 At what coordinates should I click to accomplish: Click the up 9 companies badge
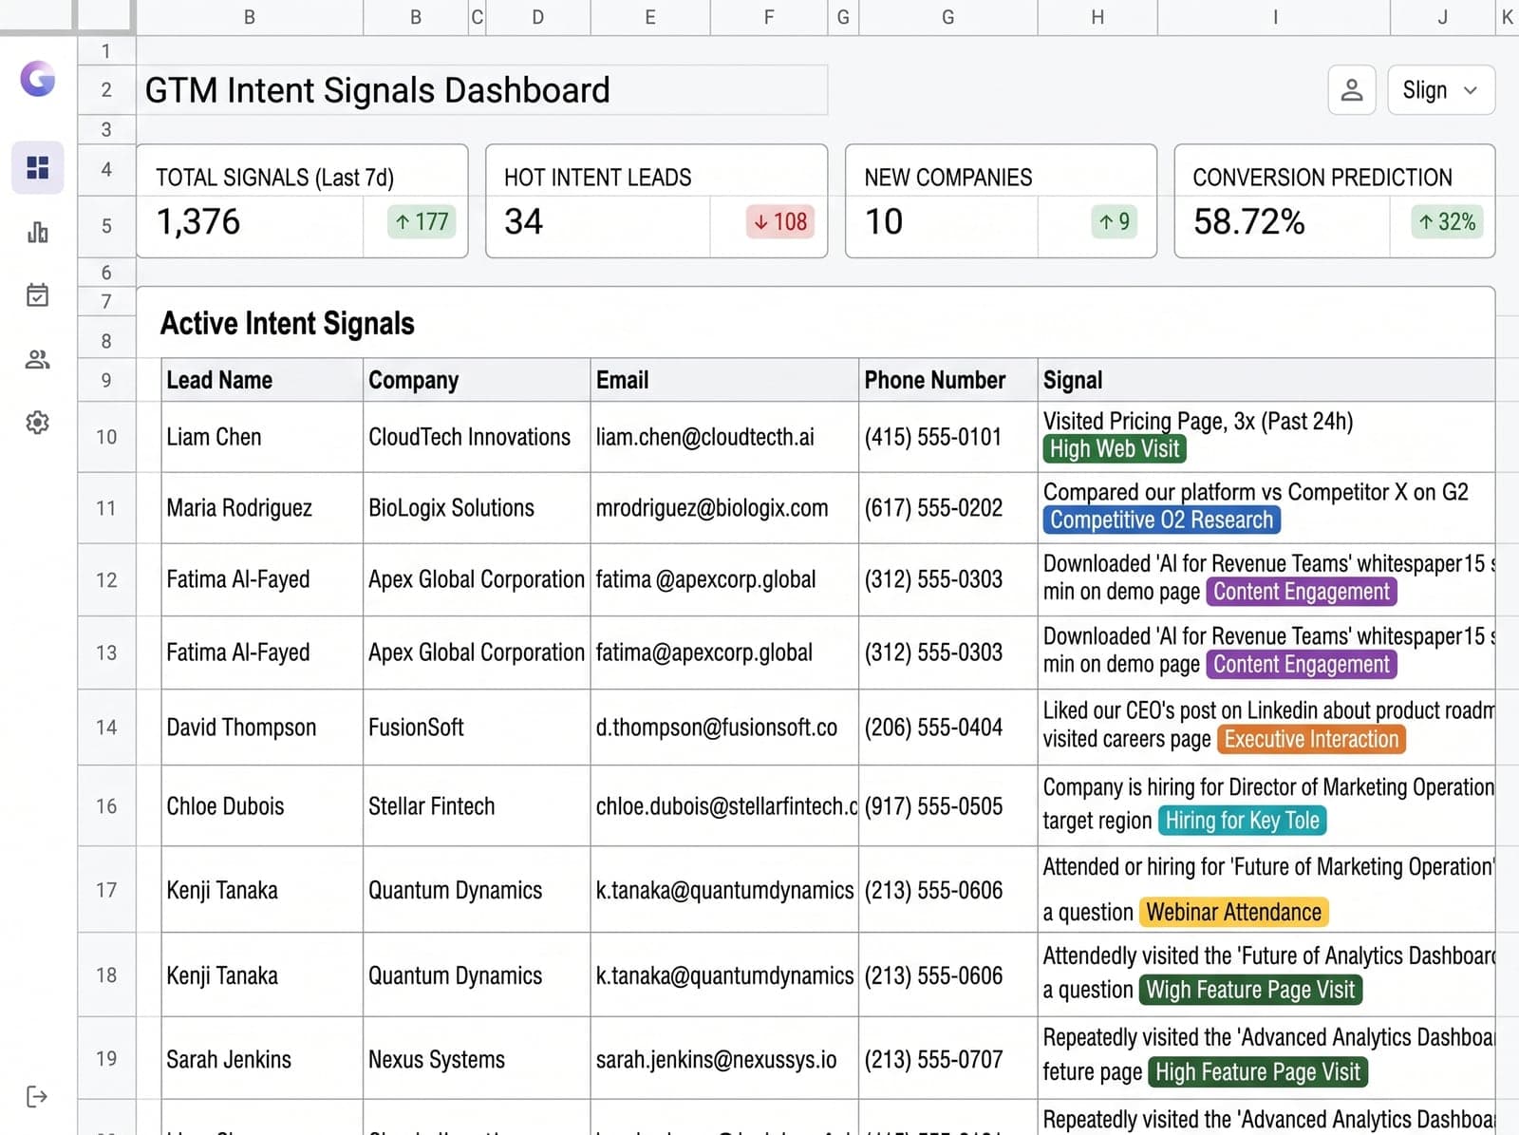(1115, 221)
